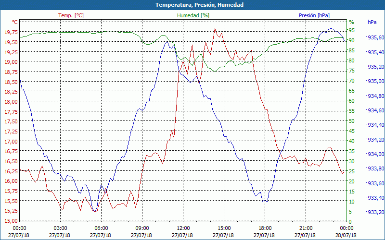The image size is (385, 240).
Task: Select the red Temp. [°C] legend label
Action: pyautogui.click(x=71, y=15)
